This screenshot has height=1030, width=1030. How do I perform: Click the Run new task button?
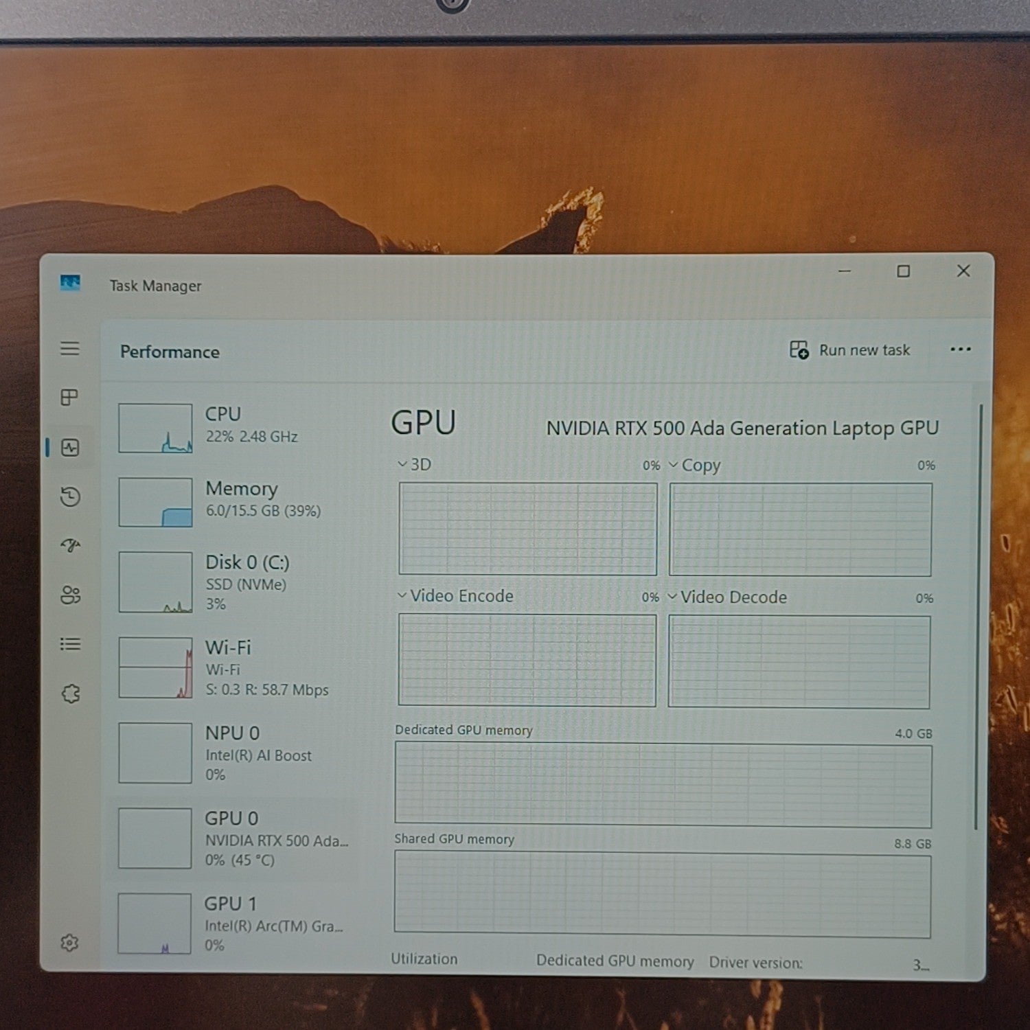coord(849,350)
